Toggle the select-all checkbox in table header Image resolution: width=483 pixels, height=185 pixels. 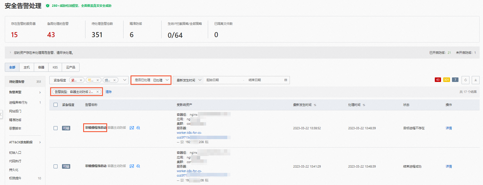click(56, 105)
